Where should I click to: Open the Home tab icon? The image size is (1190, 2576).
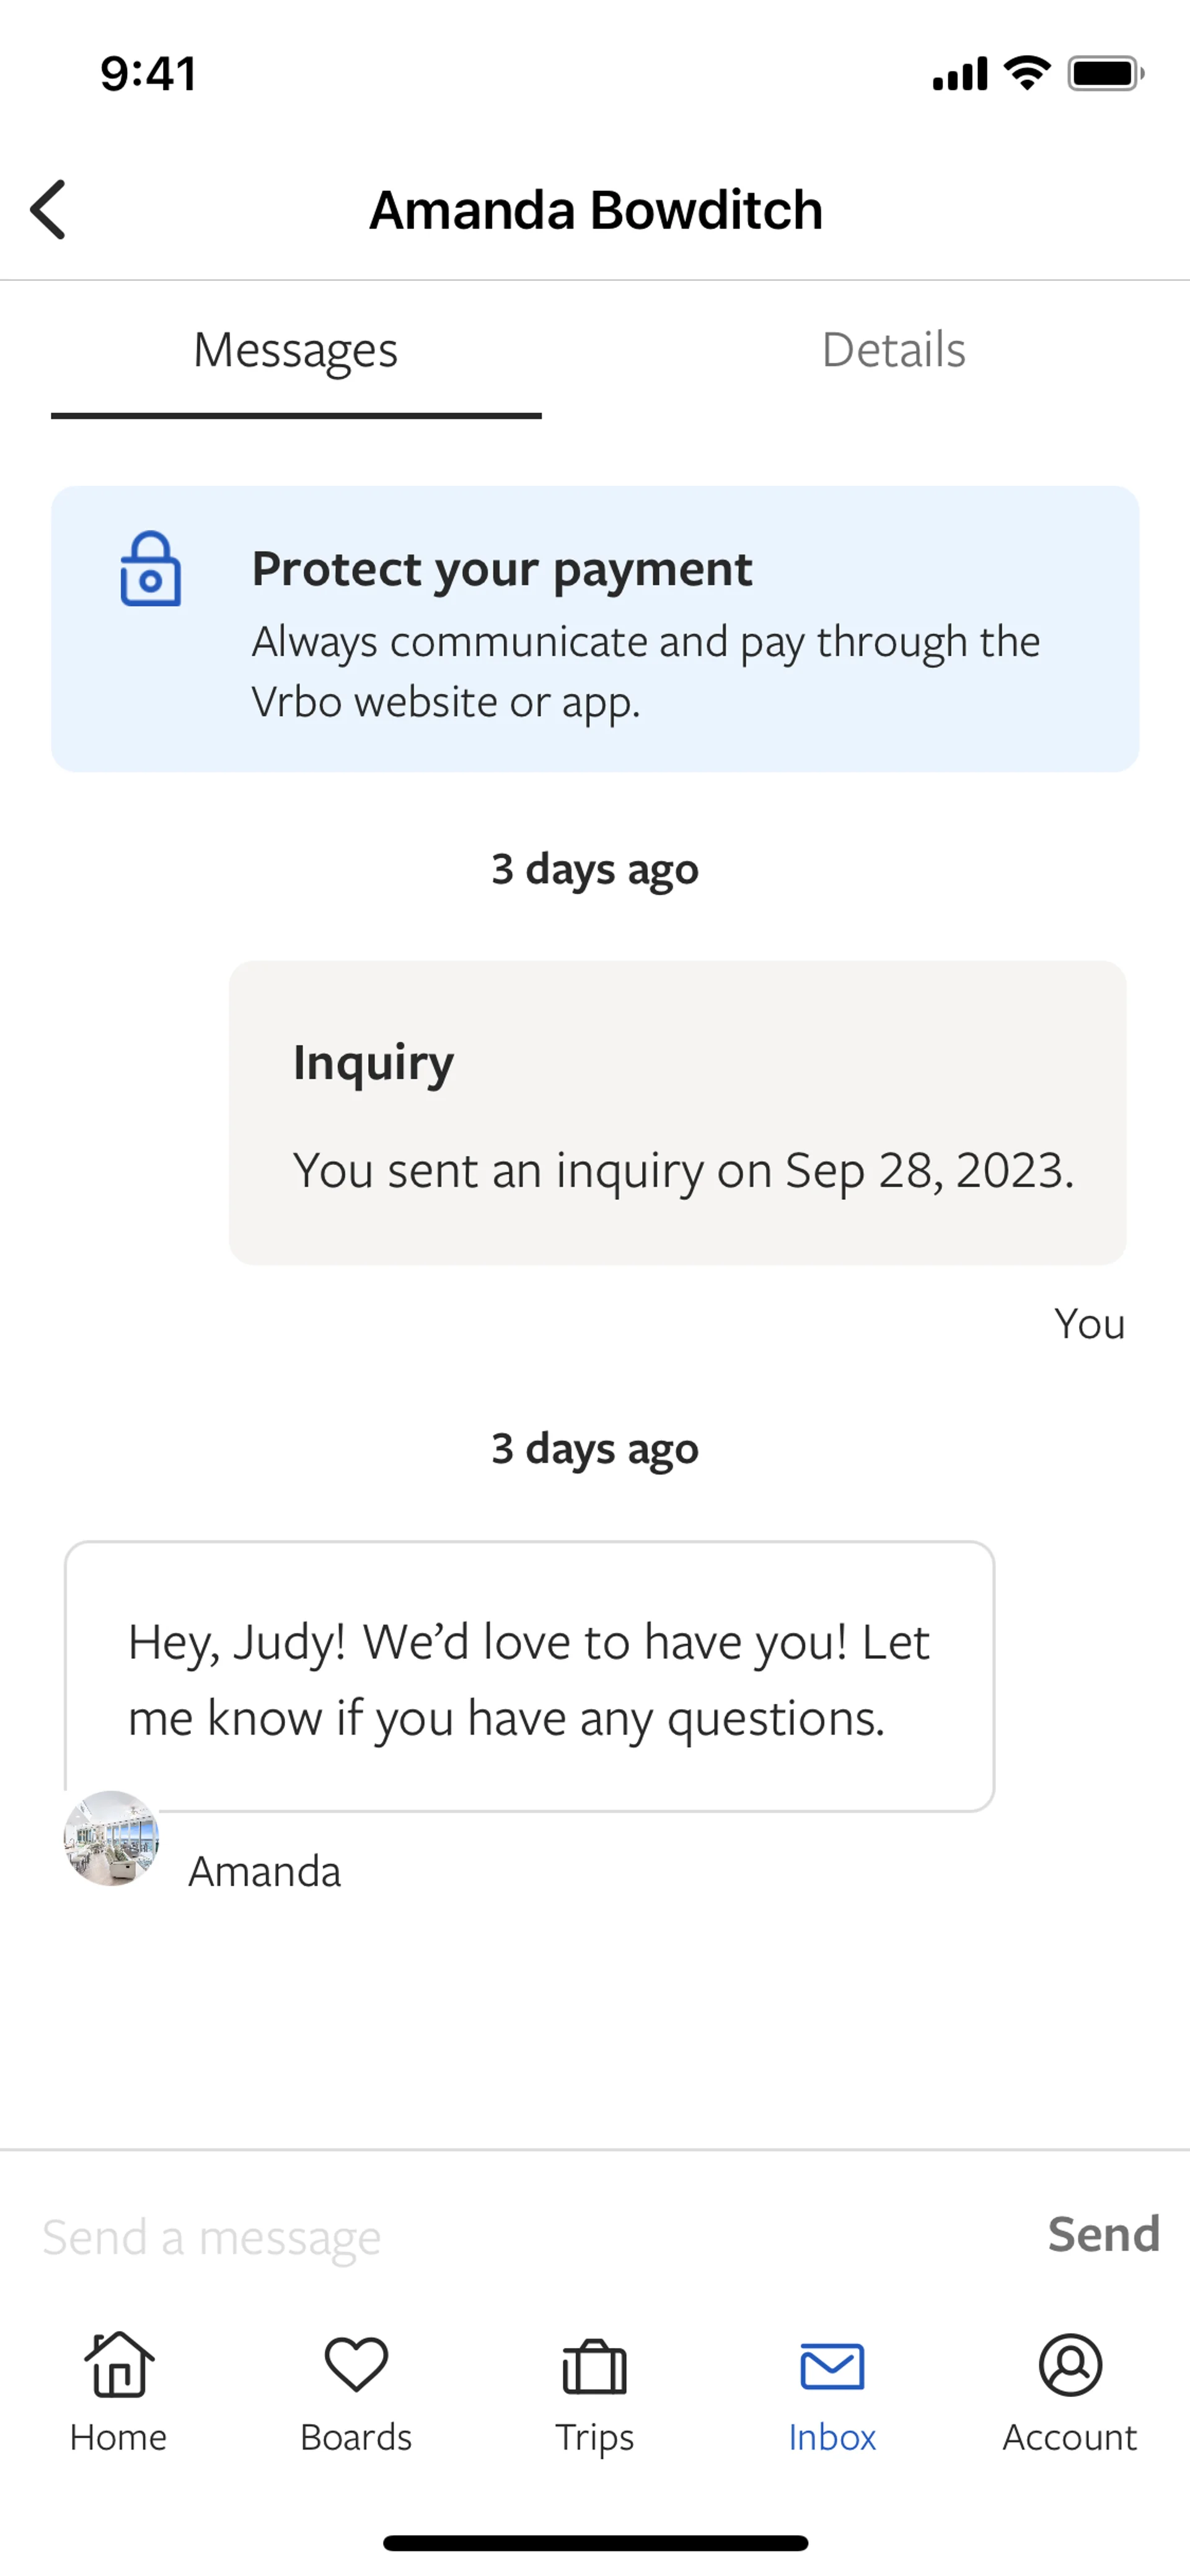coord(119,2365)
